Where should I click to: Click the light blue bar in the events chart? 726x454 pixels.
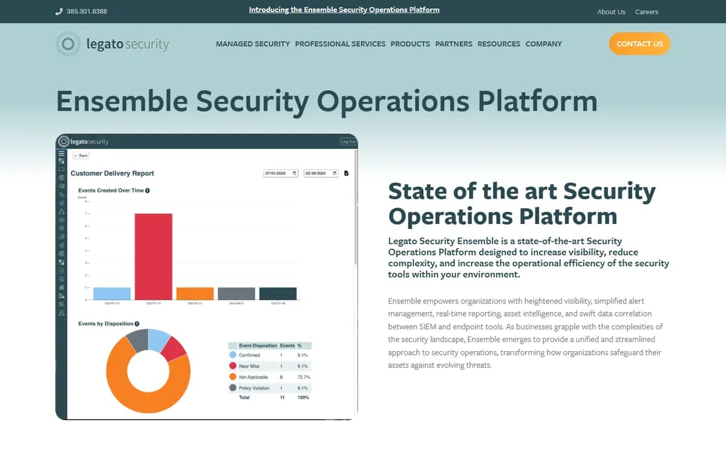[x=112, y=294]
